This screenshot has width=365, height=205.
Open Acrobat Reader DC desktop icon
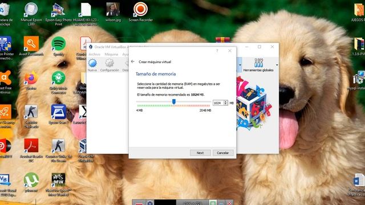(x=31, y=150)
